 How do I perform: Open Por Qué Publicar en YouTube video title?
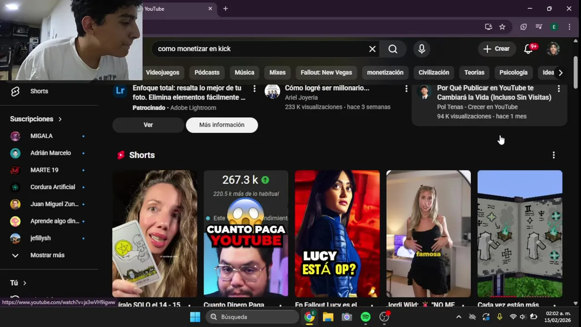494,93
